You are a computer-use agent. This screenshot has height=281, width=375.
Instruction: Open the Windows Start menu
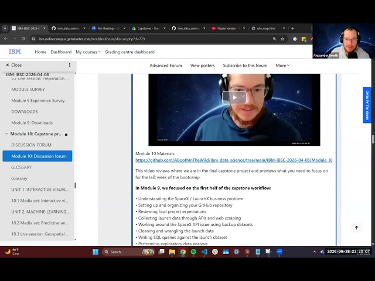[96, 252]
